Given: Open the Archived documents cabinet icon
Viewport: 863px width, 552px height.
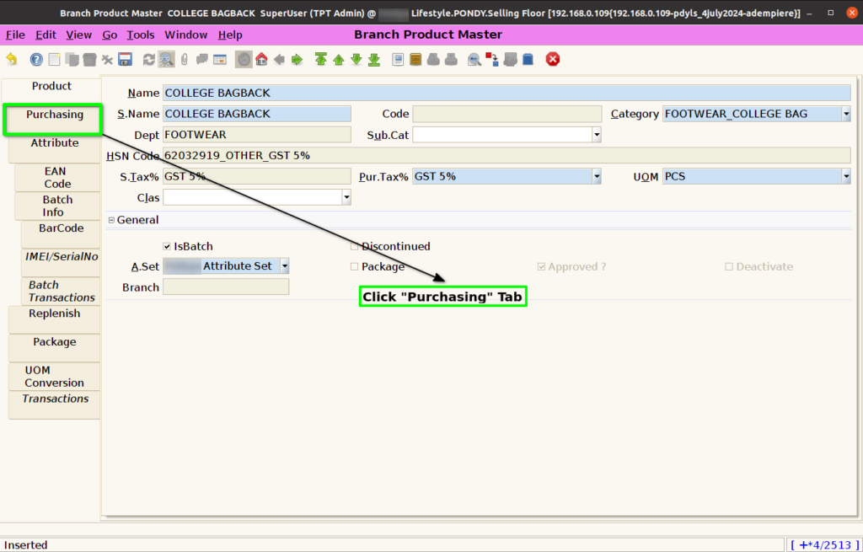Looking at the screenshot, I should pos(415,60).
